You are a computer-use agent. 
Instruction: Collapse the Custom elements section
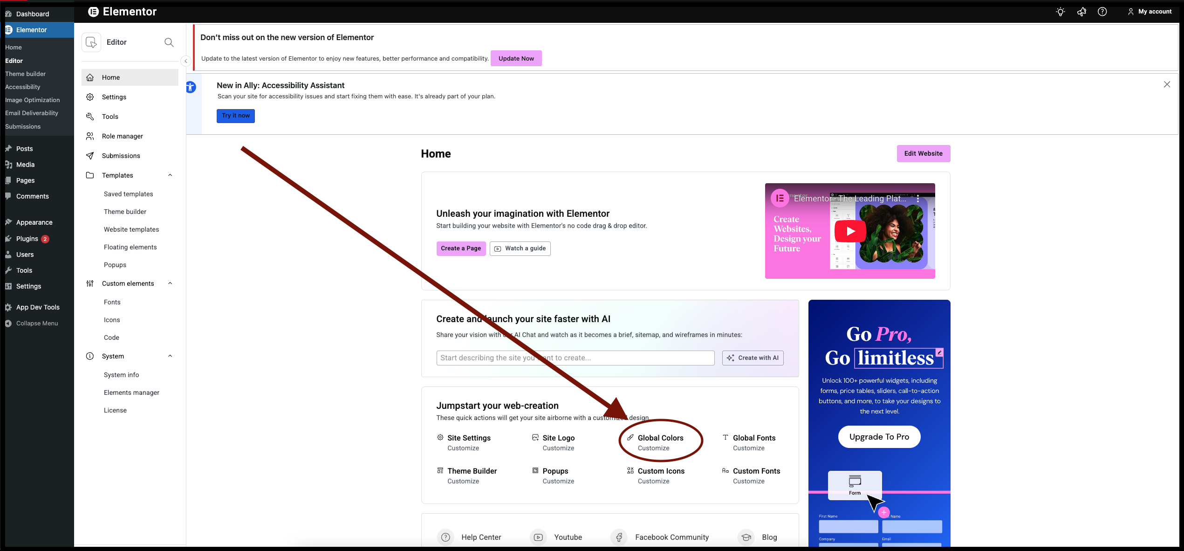[x=170, y=283]
